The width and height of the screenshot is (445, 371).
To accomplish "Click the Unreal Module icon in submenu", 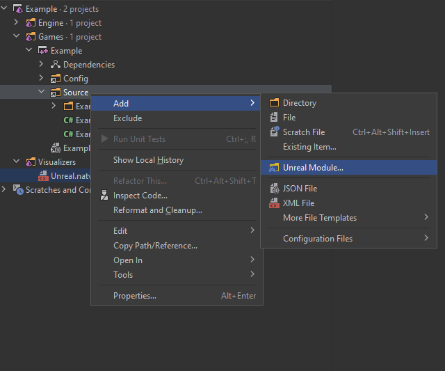I will 274,168.
